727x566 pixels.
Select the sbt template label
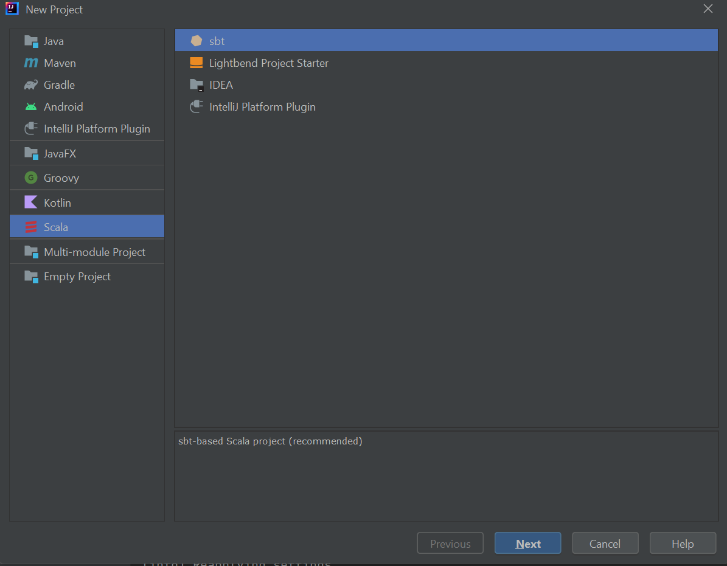point(217,41)
